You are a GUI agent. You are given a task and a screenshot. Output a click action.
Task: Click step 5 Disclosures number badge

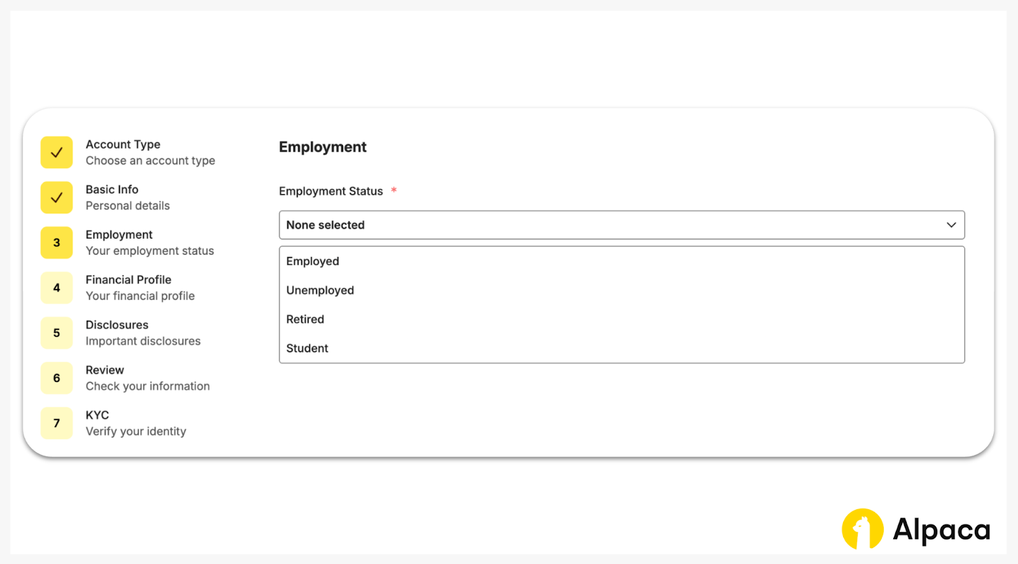[x=57, y=333]
